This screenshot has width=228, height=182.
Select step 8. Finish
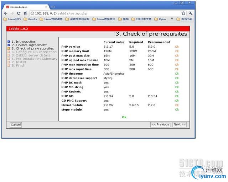click(x=18, y=66)
